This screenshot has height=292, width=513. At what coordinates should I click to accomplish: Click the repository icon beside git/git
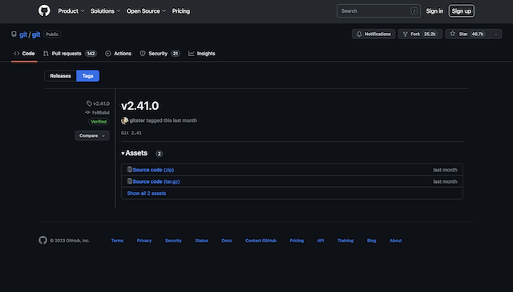coord(14,34)
